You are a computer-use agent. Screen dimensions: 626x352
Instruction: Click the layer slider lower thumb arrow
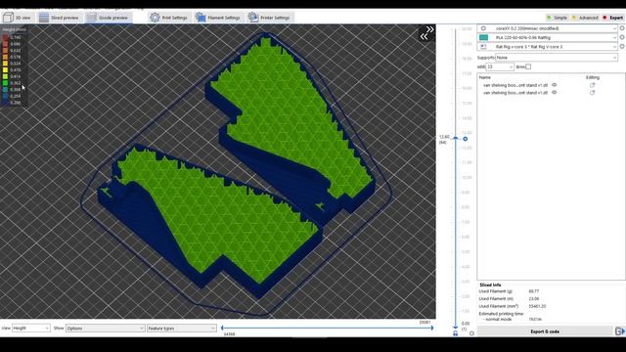456,327
